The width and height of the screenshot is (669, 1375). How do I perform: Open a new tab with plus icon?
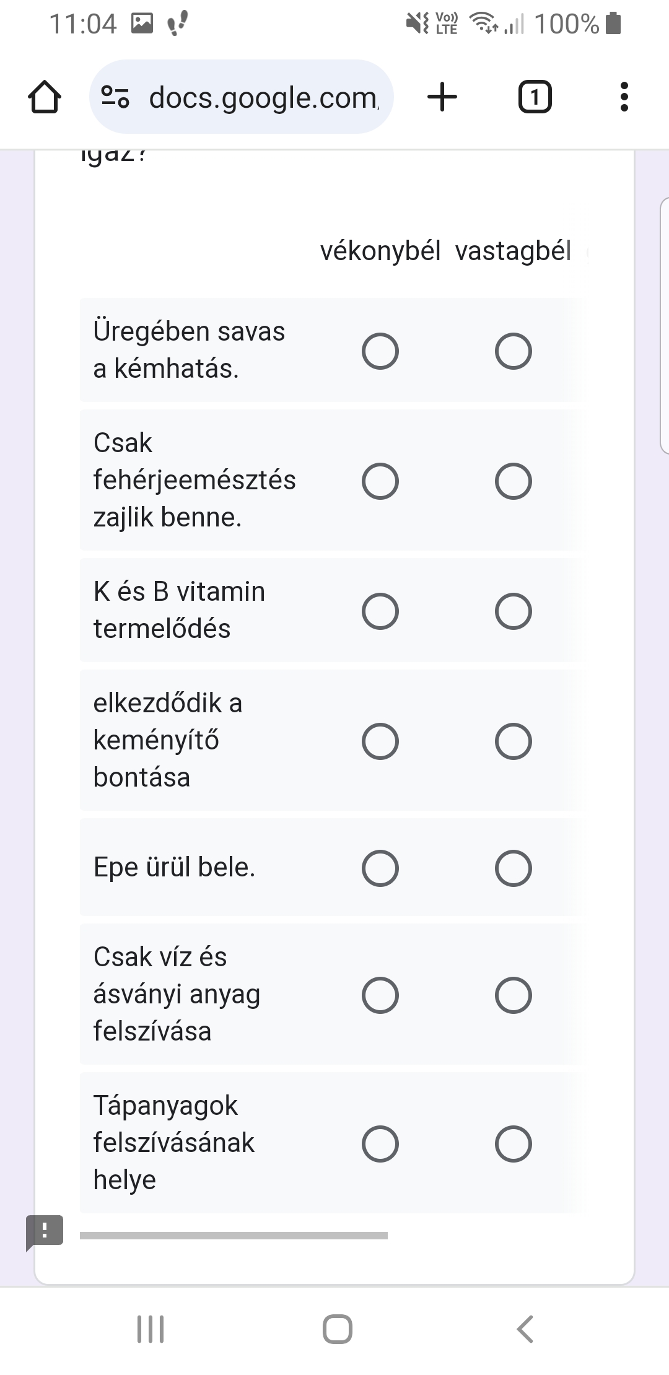[442, 97]
